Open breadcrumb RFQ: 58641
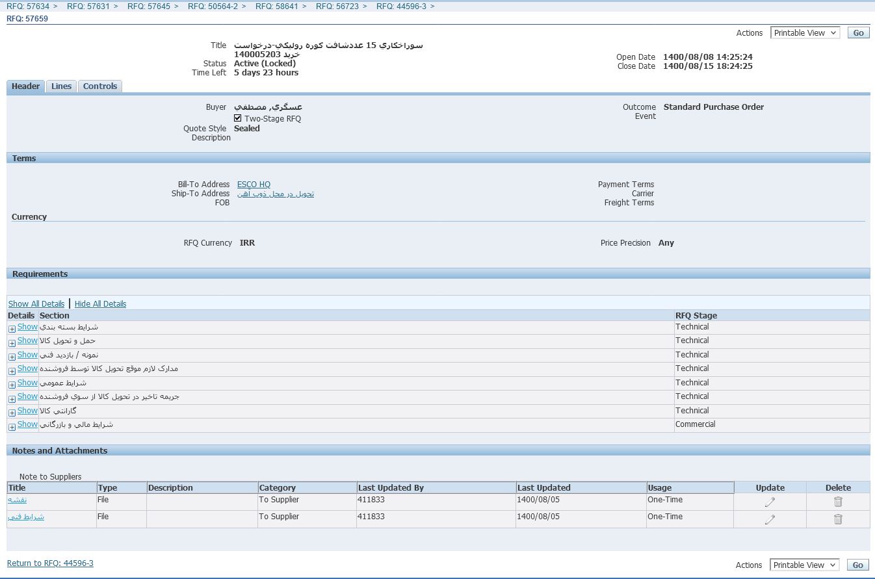This screenshot has width=875, height=579. coord(277,6)
